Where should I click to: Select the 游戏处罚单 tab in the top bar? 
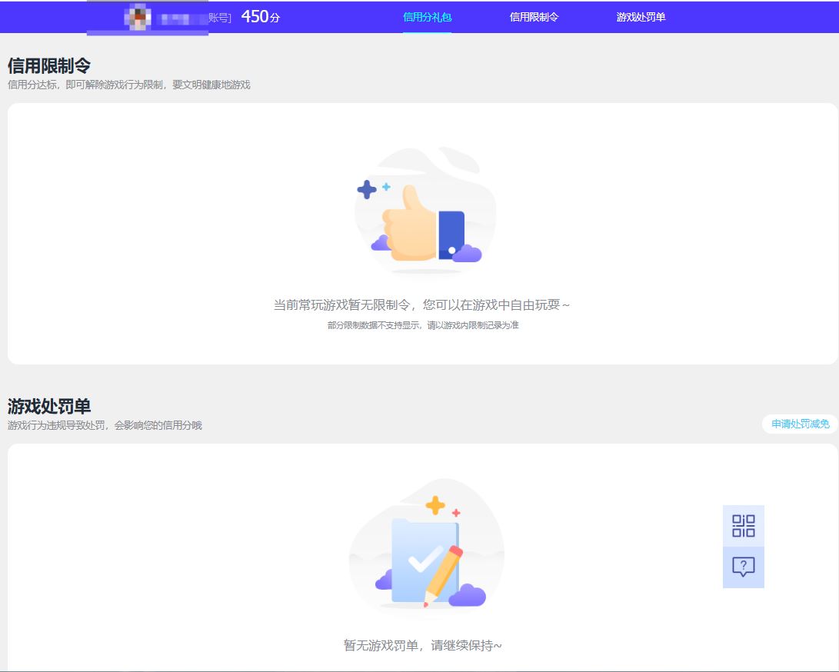pyautogui.click(x=641, y=17)
